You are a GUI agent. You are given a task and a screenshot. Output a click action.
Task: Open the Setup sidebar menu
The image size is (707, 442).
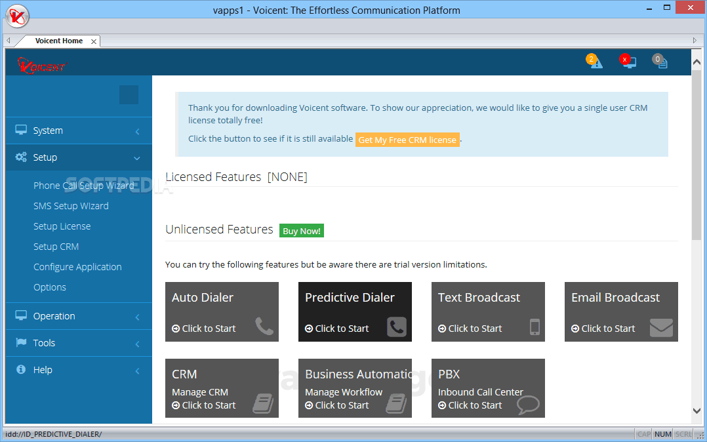pos(79,157)
